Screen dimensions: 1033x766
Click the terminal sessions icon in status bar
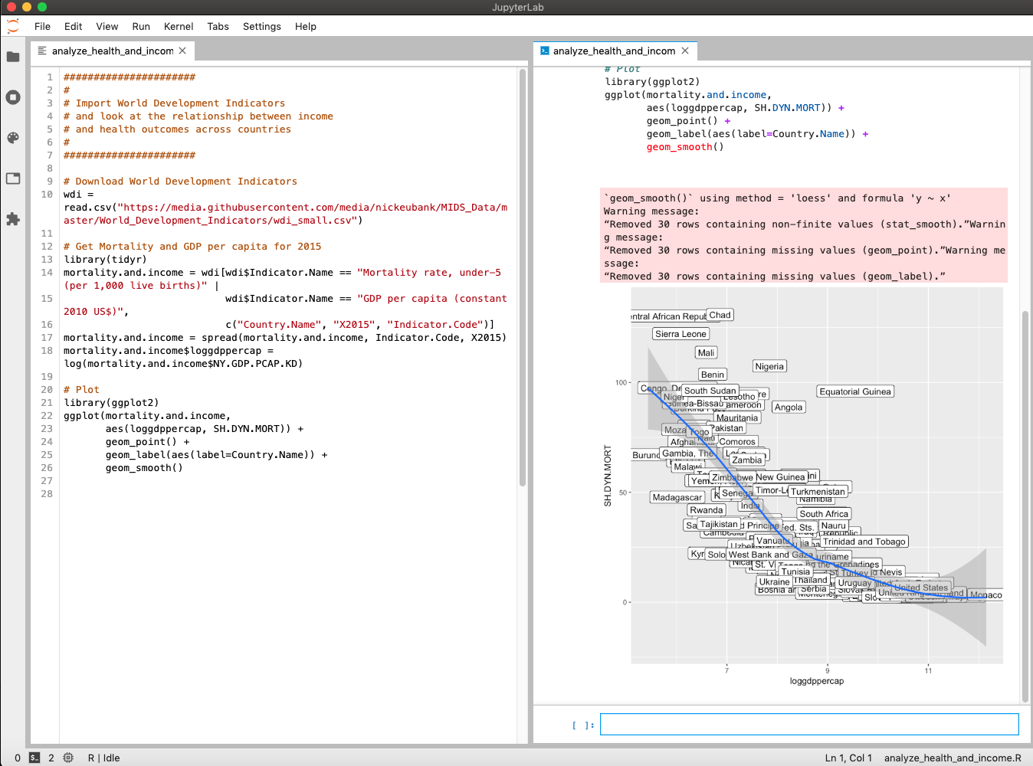pyautogui.click(x=33, y=758)
